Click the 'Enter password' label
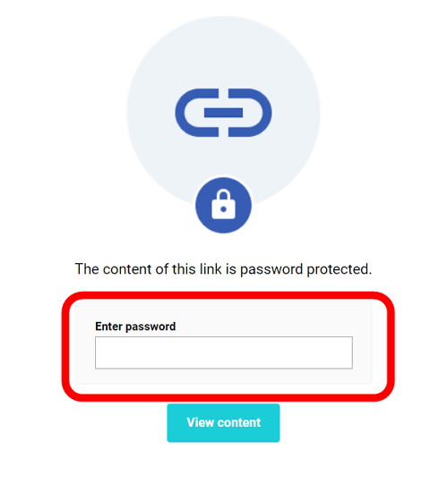The height and width of the screenshot is (501, 430). (135, 327)
